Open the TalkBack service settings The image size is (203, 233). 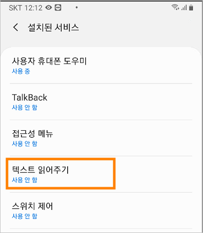[101, 102]
